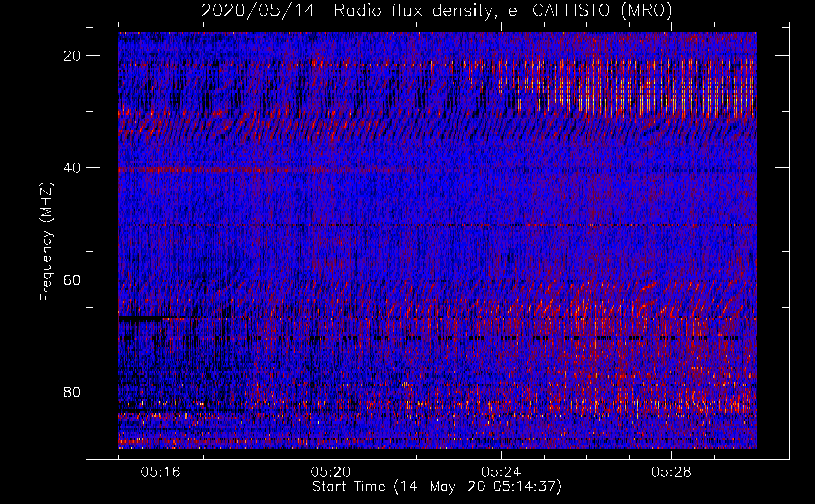Click the 05:24 time tick label
This screenshot has height=504, width=815.
pos(501,472)
